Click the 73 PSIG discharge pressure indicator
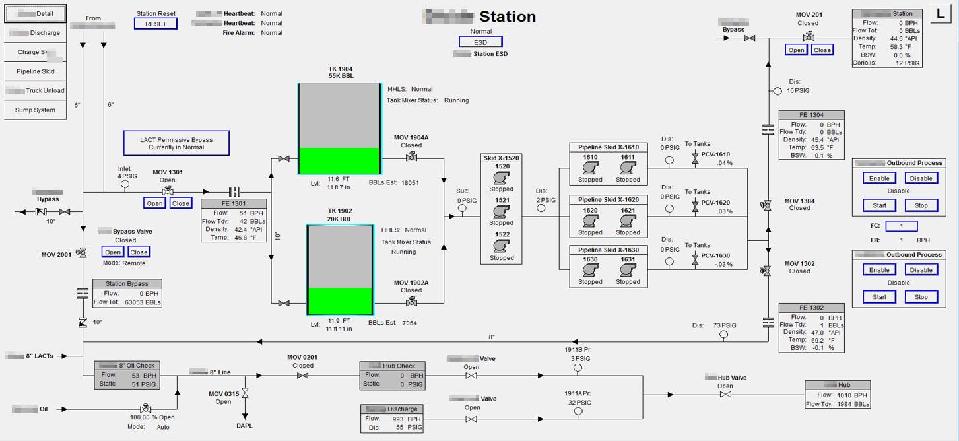 click(x=723, y=334)
